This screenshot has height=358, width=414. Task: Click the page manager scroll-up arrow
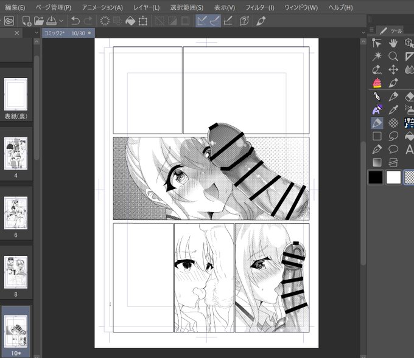pyautogui.click(x=37, y=42)
